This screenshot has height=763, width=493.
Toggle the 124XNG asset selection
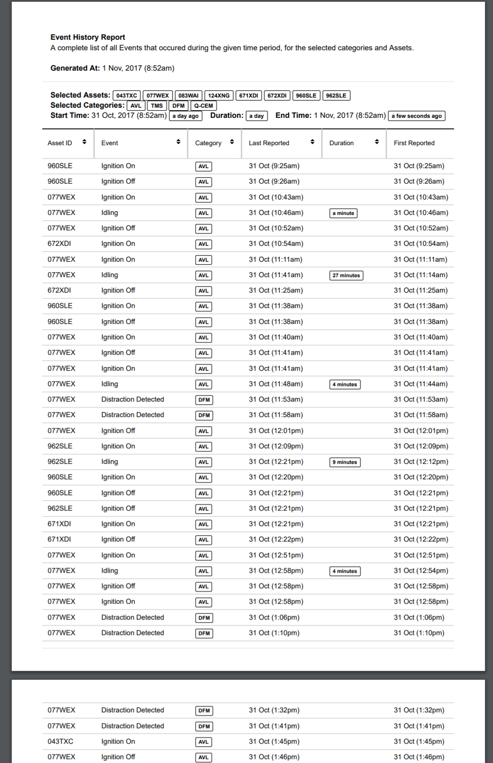(x=220, y=95)
